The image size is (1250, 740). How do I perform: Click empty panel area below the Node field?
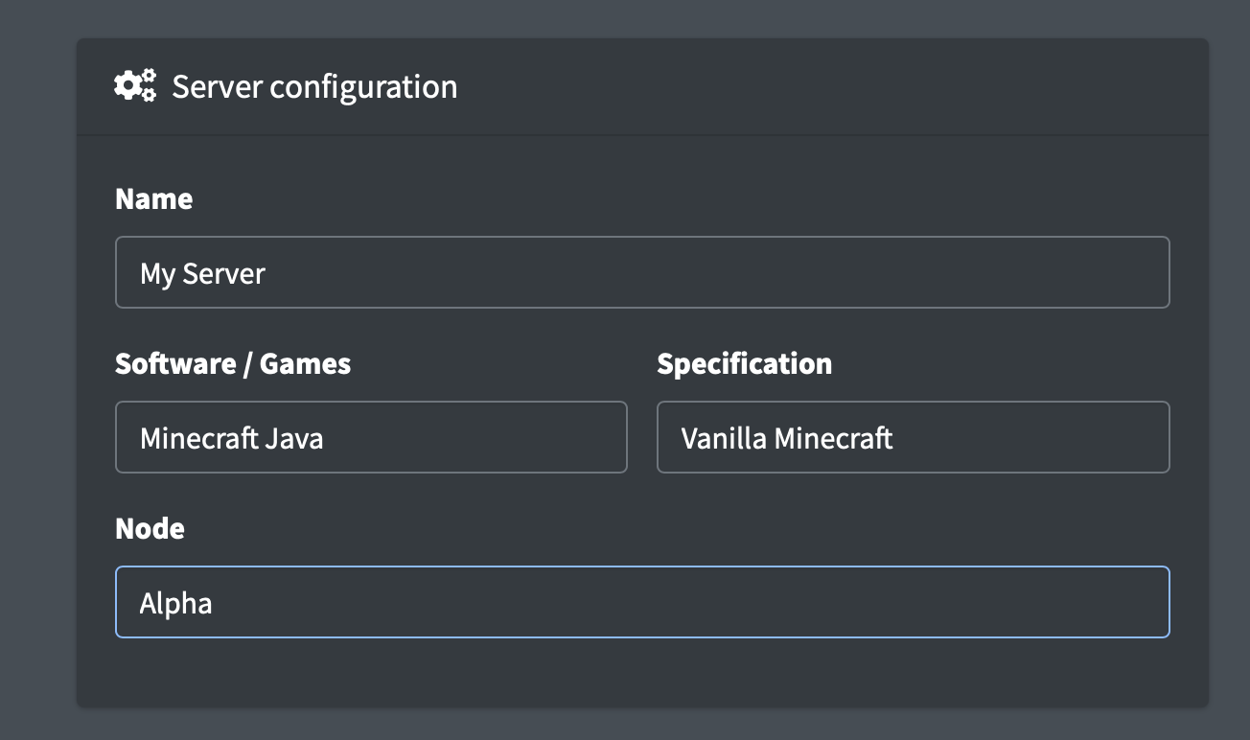click(x=642, y=673)
